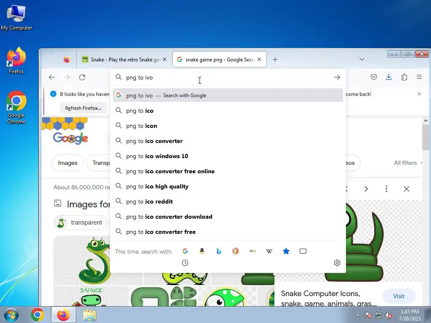
Task: Open search settings gear icon
Action: pyautogui.click(x=337, y=263)
